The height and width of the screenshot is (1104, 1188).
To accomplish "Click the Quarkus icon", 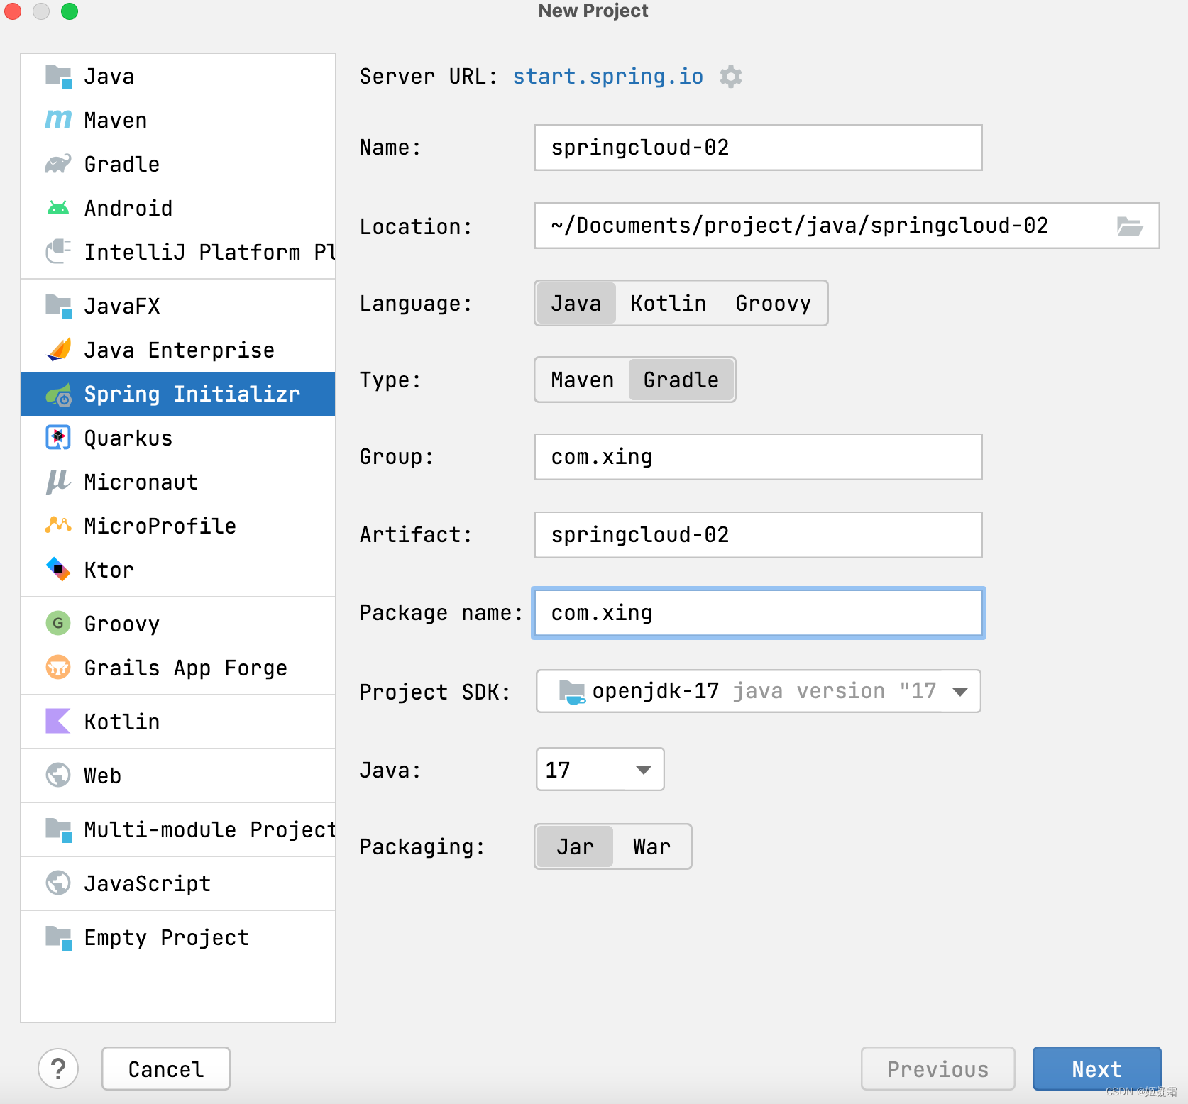I will point(58,438).
